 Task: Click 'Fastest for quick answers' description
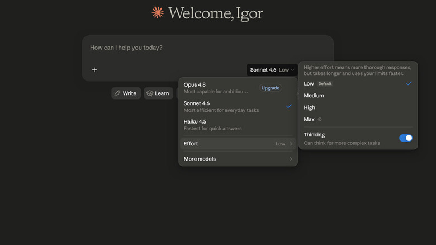pos(212,129)
